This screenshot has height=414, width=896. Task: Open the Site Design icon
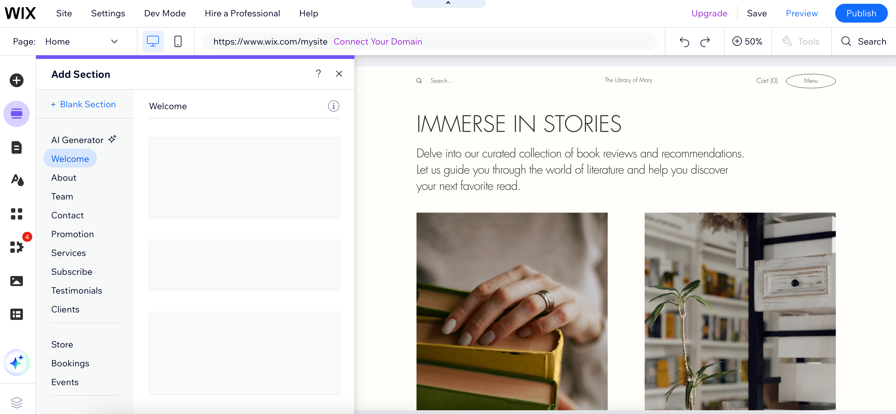point(17,180)
